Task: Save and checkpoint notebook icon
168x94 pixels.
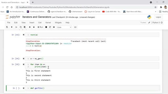Action: 7,27
